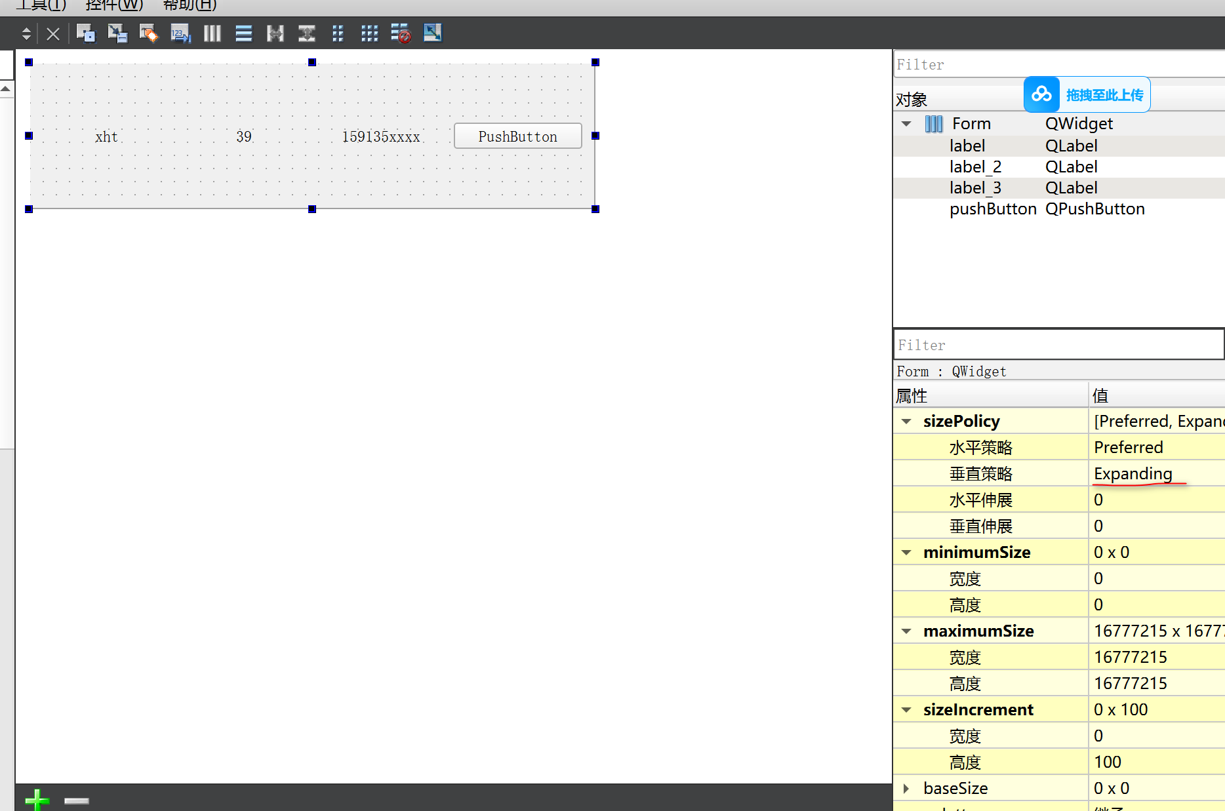The height and width of the screenshot is (811, 1225).
Task: Click minimumSize 高度 value 0
Action: 1157,604
